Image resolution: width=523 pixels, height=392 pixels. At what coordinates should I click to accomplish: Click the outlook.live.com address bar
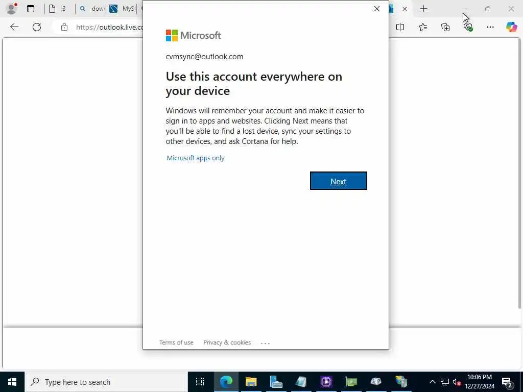click(x=109, y=28)
